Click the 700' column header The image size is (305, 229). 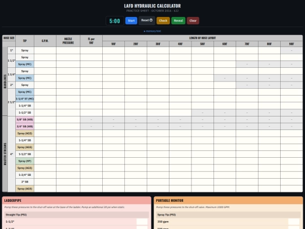[247, 44]
